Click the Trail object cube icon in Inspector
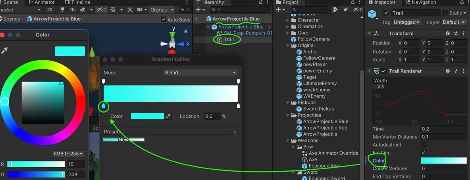Screen dimensions: 470x180 point(372,14)
